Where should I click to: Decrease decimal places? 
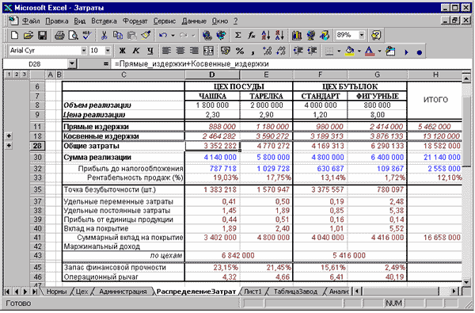click(x=281, y=51)
